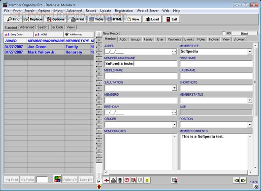
Task: Toggle the RO read-only checkbox
Action: 224,33
